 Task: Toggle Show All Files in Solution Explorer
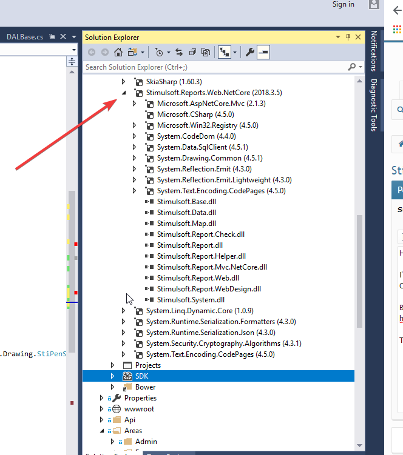[x=206, y=53]
